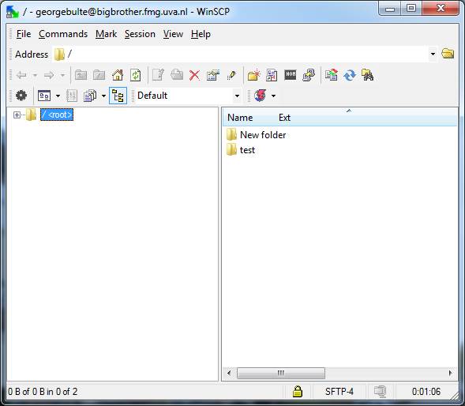Create a new folder icon
Viewport: 465px width, 406px height.
pyautogui.click(x=254, y=75)
